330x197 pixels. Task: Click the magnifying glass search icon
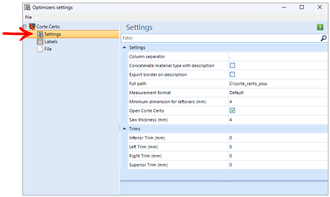coord(323,38)
